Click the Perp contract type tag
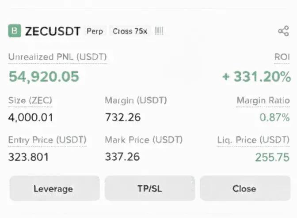297x218 pixels. [x=95, y=31]
